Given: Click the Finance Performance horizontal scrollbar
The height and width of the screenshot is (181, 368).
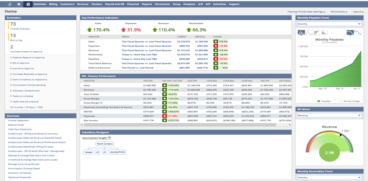Looking at the screenshot, I should (180, 125).
